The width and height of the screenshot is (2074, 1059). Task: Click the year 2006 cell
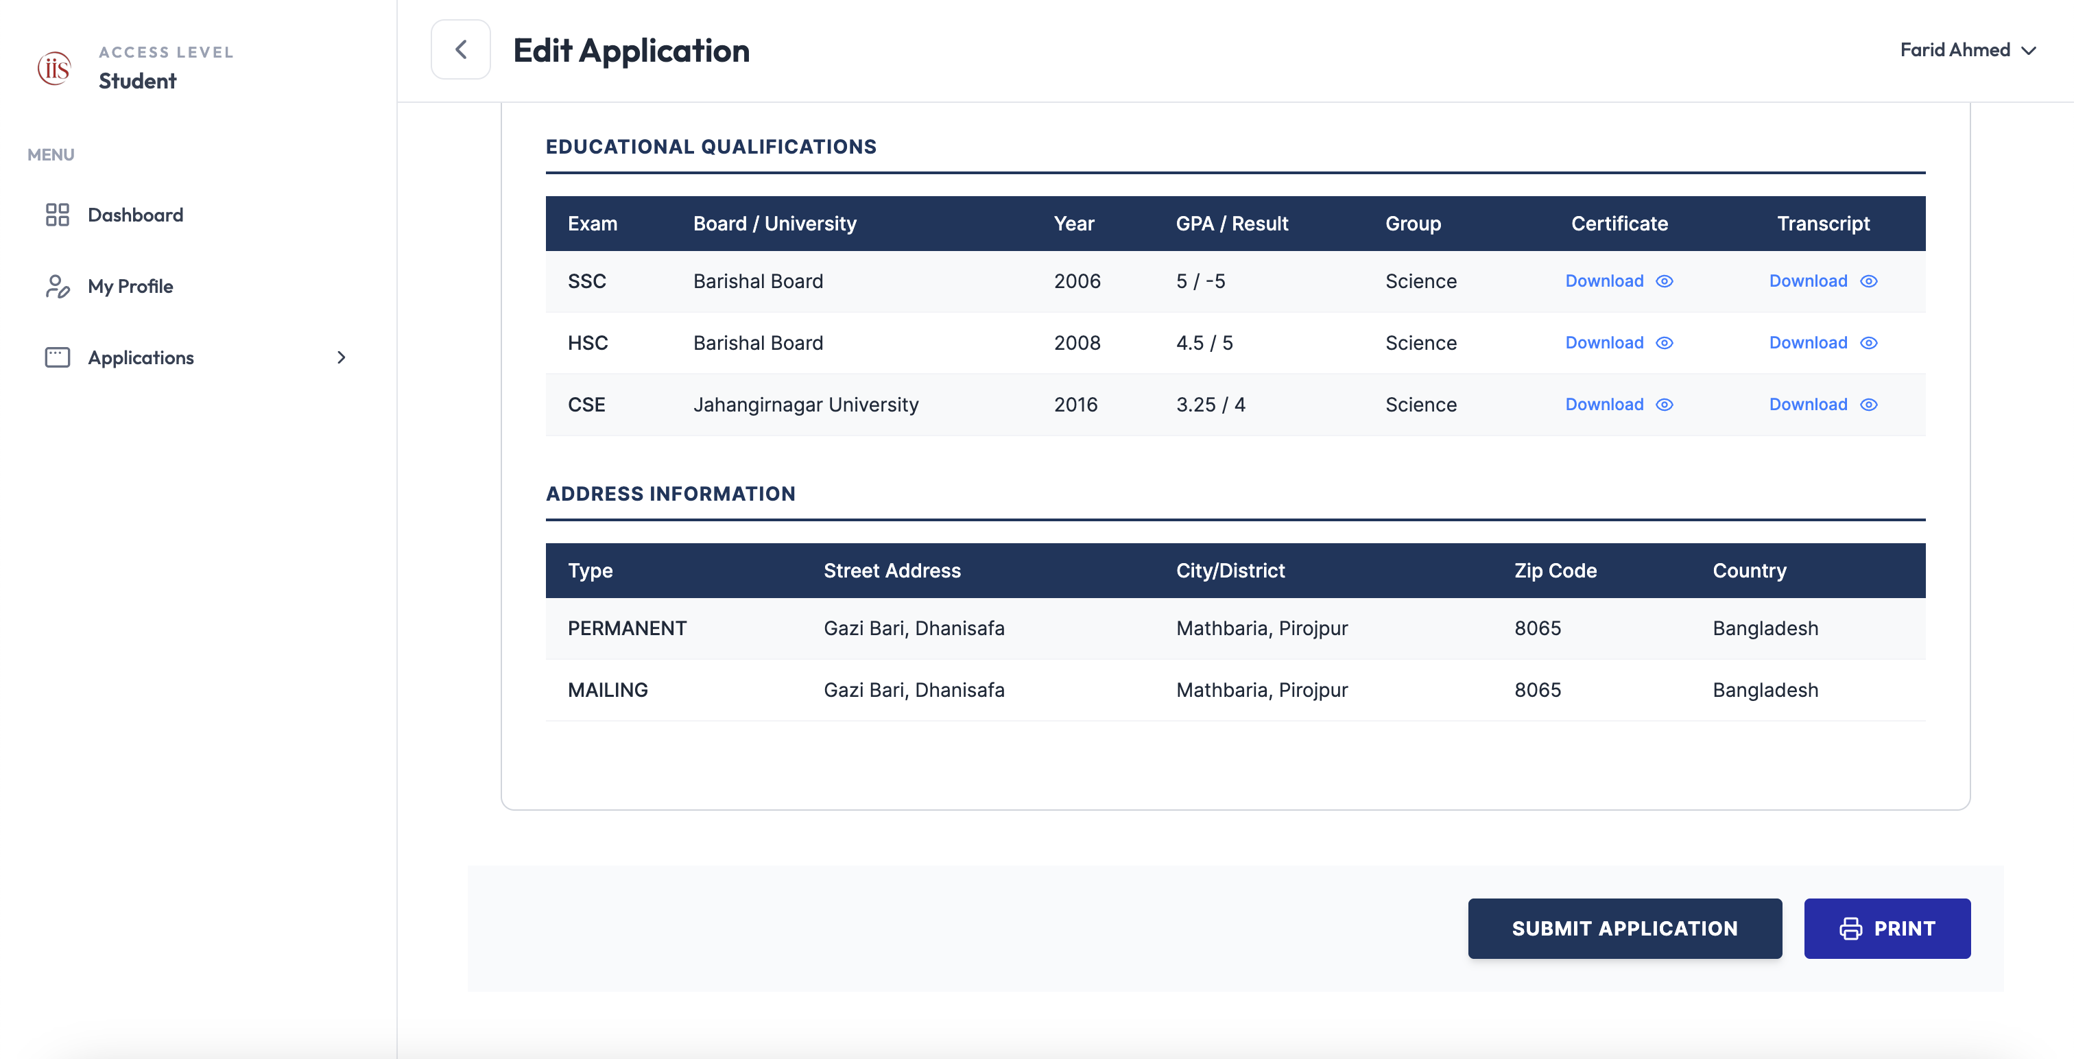[1077, 281]
